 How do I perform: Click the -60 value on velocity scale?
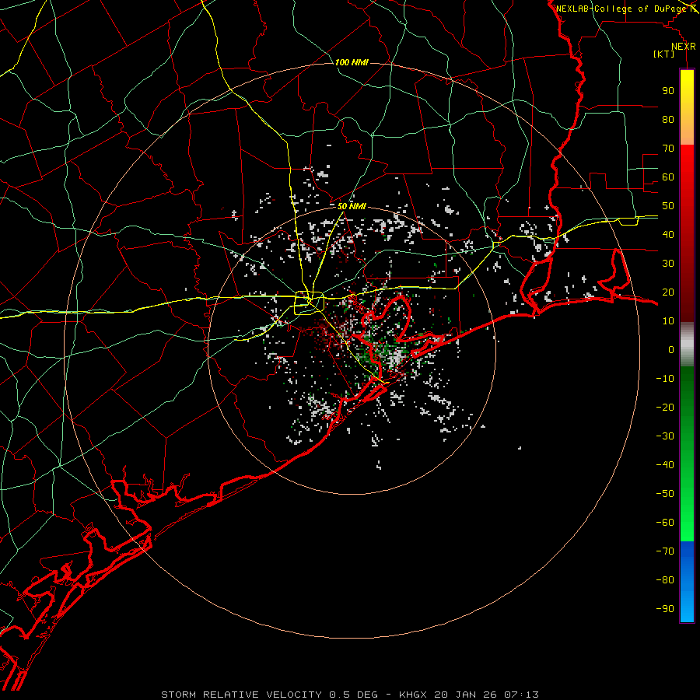[665, 523]
